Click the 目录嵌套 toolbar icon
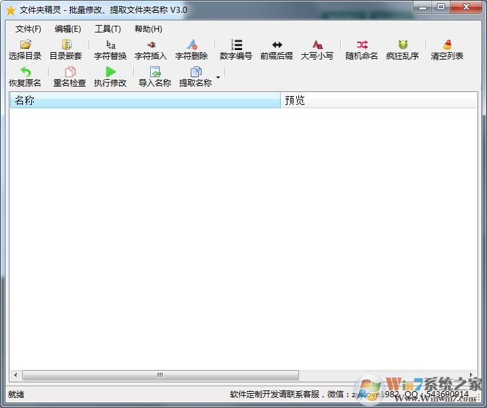The height and width of the screenshot is (408, 487). pos(66,45)
